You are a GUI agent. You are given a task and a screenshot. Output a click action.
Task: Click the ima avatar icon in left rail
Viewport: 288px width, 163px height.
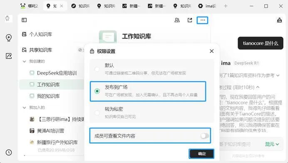(7, 18)
